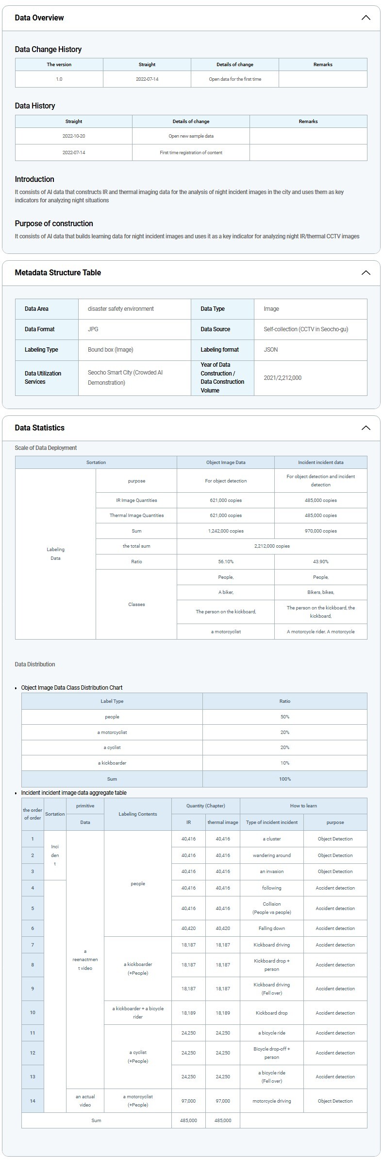This screenshot has width=383, height=1162.
Task: Select the JSON labeling format value
Action: coord(271,350)
